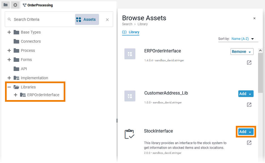The image size is (265, 163).
Task: Click the Search Criteria input field
Action: (42, 19)
